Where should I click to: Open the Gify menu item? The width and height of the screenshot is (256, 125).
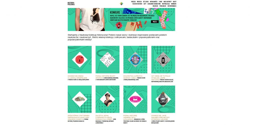(x=145, y=4)
